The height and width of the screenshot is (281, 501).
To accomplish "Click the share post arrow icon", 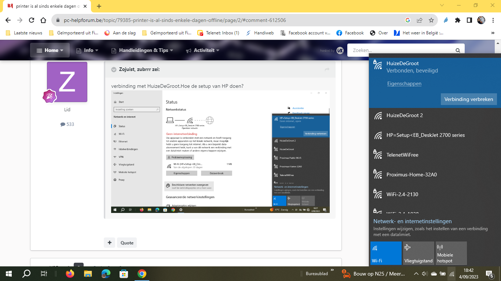I will [x=327, y=70].
